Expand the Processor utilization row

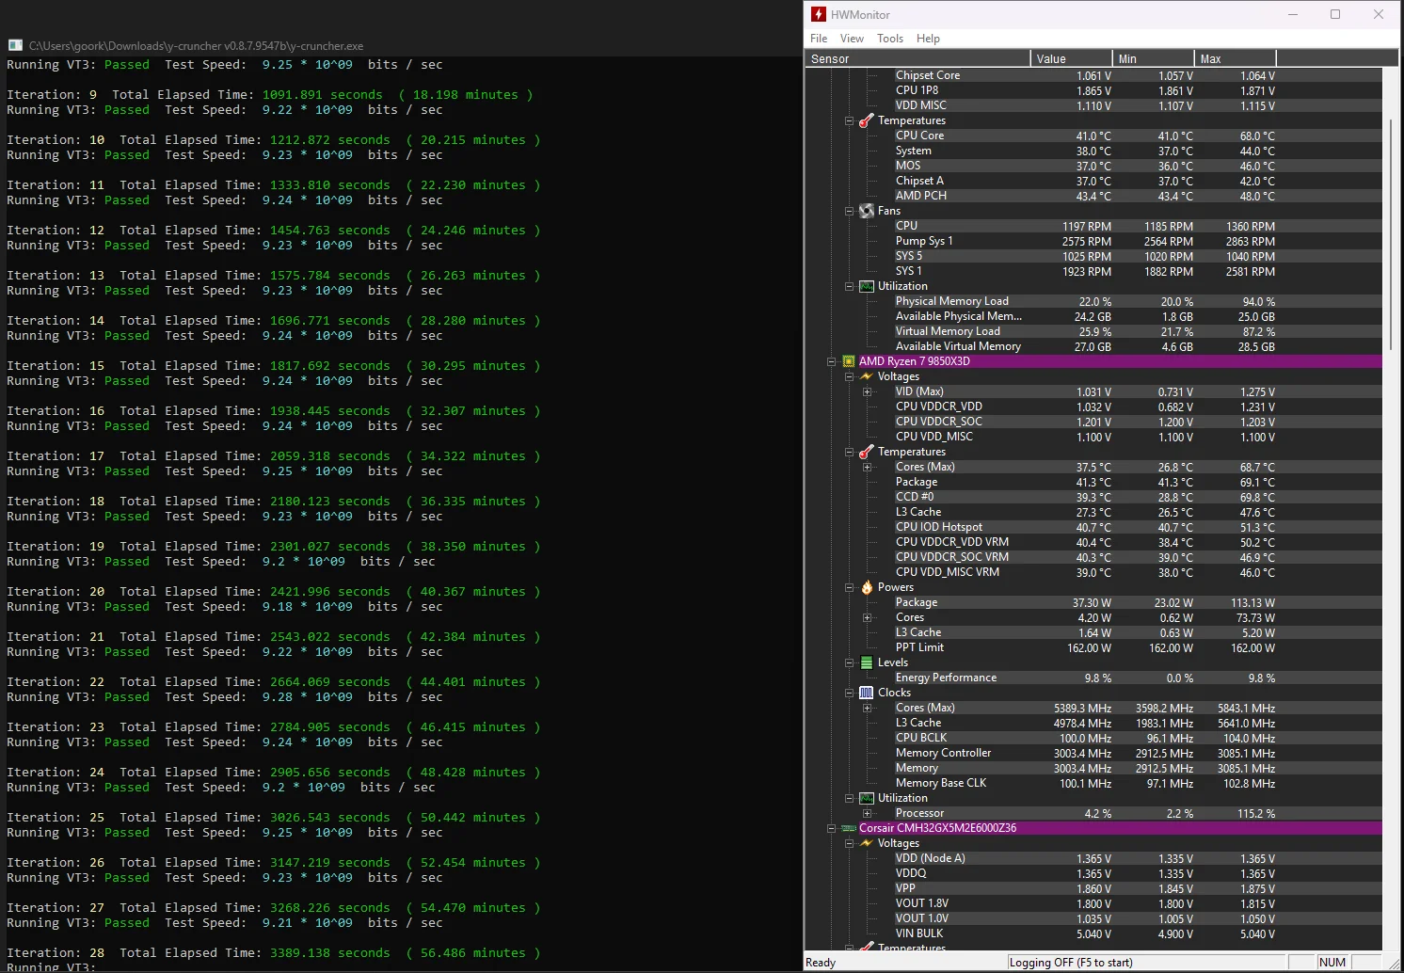tap(867, 813)
